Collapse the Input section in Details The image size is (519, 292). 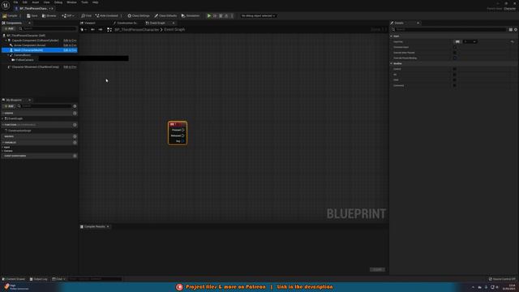tap(392, 36)
